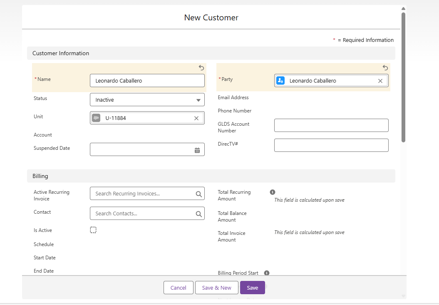Click the purple Save button

click(253, 288)
